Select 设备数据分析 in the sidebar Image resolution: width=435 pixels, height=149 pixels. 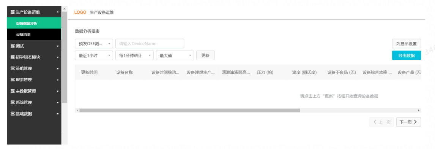click(34, 23)
